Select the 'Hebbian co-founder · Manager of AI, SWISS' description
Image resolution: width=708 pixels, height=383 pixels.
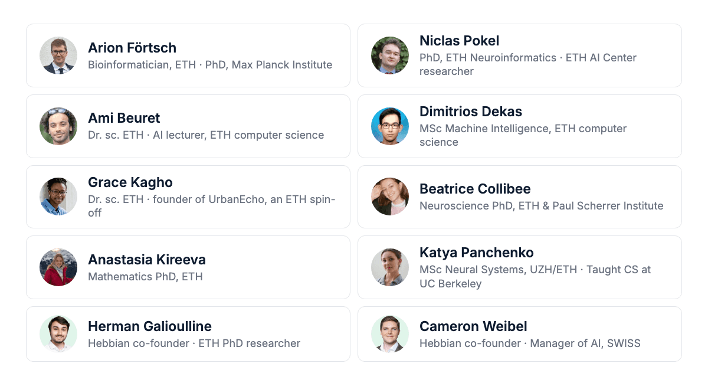tap(530, 343)
